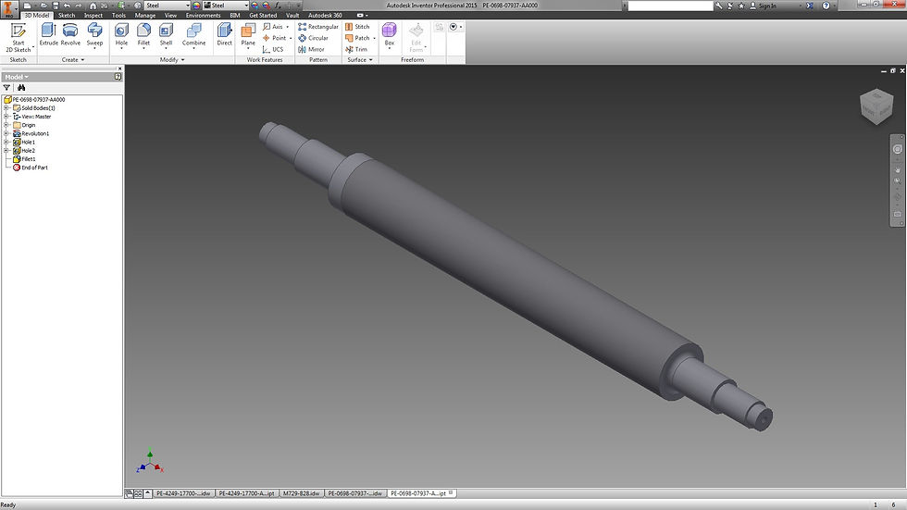Open the Vault ribbon tab

click(x=292, y=15)
